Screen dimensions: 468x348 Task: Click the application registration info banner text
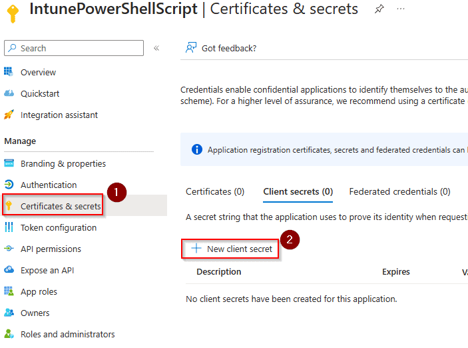[x=338, y=150]
